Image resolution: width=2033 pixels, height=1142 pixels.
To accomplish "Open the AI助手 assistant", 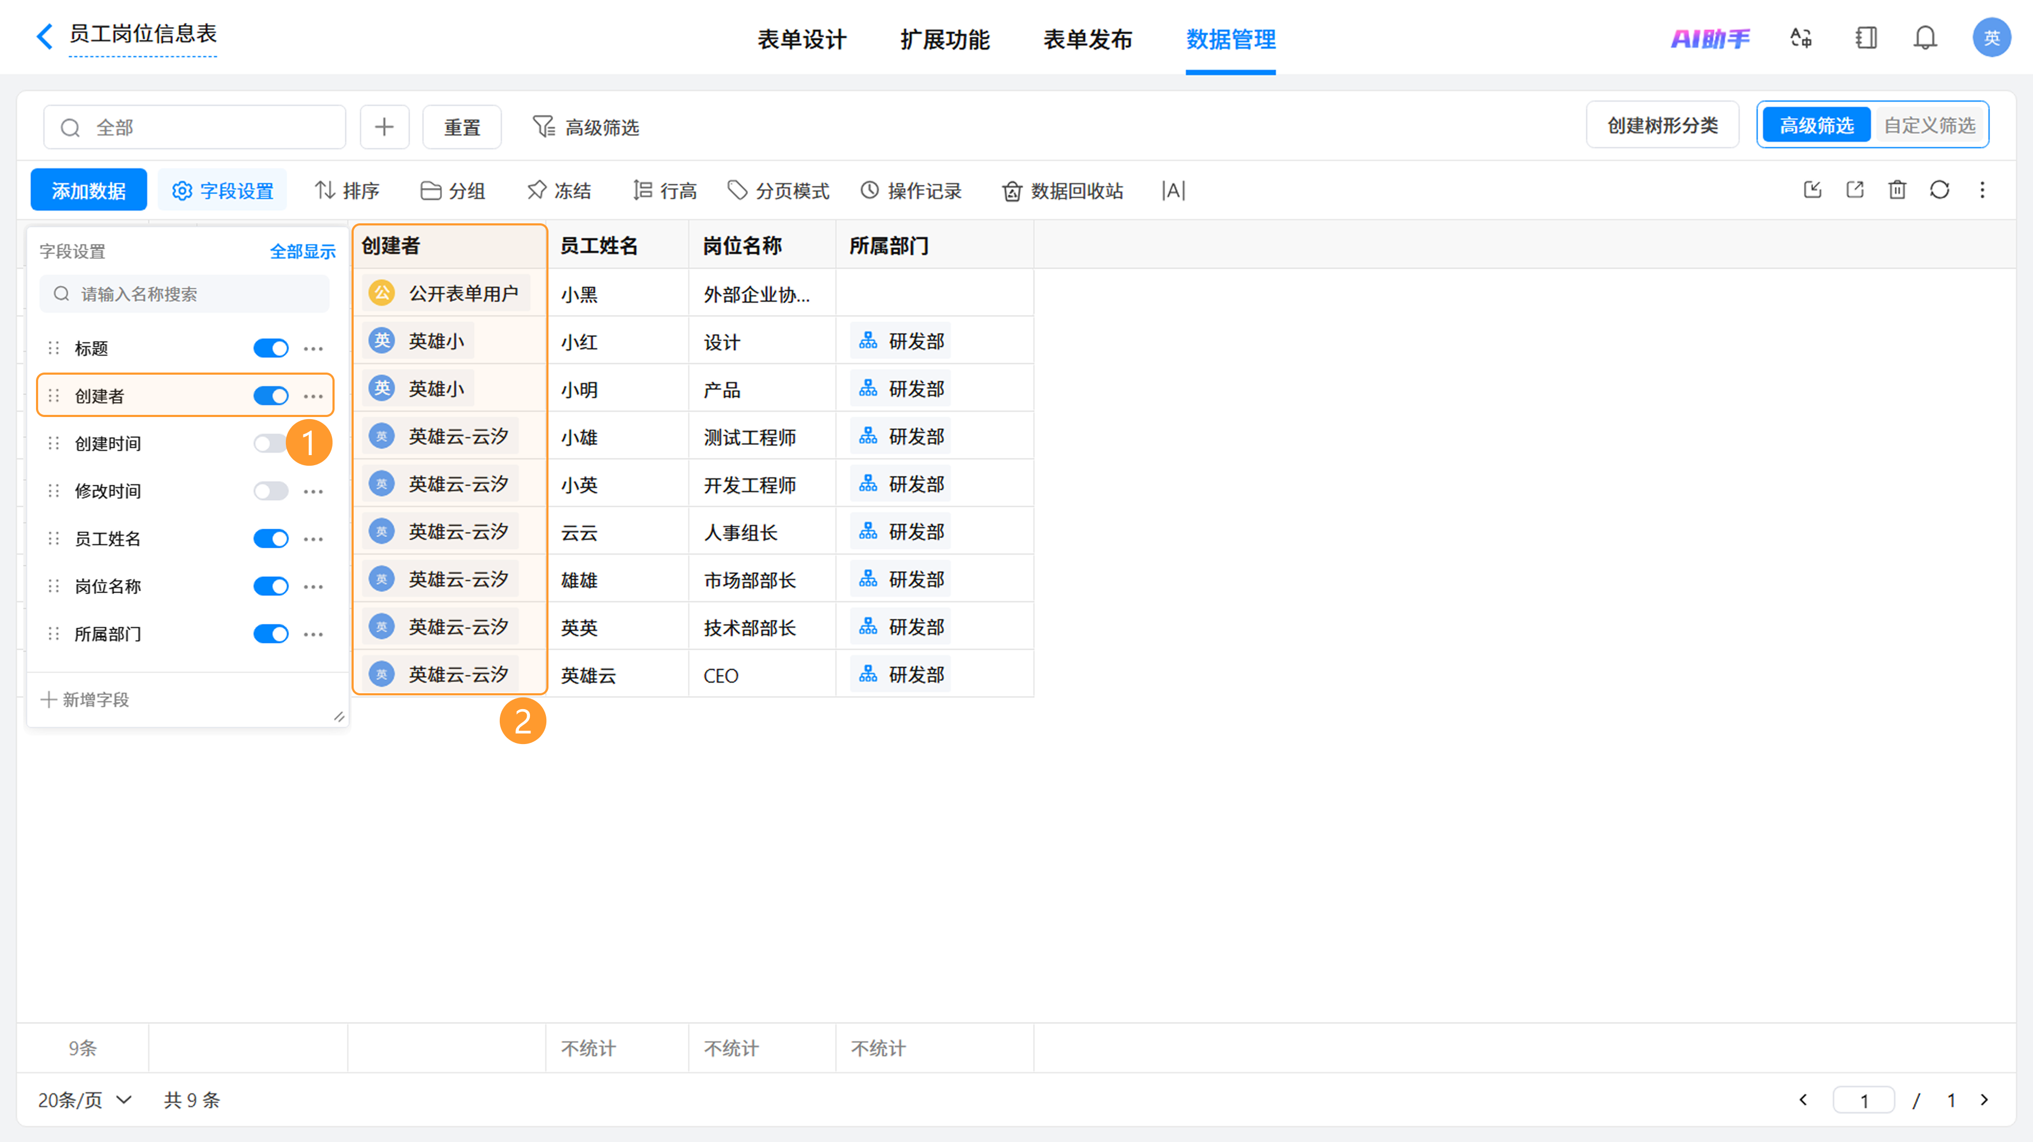I will point(1710,38).
